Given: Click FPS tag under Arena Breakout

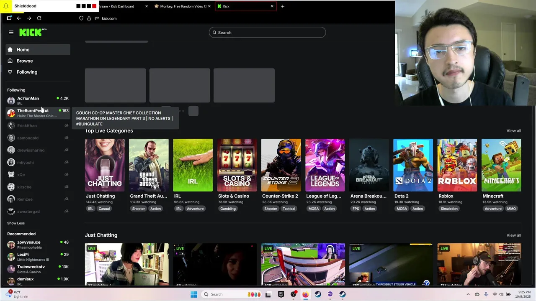Looking at the screenshot, I should pyautogui.click(x=356, y=209).
